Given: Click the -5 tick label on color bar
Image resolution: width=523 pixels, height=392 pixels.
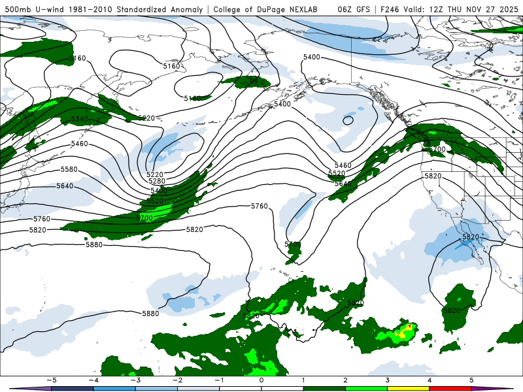Looking at the screenshot, I should tap(51, 380).
